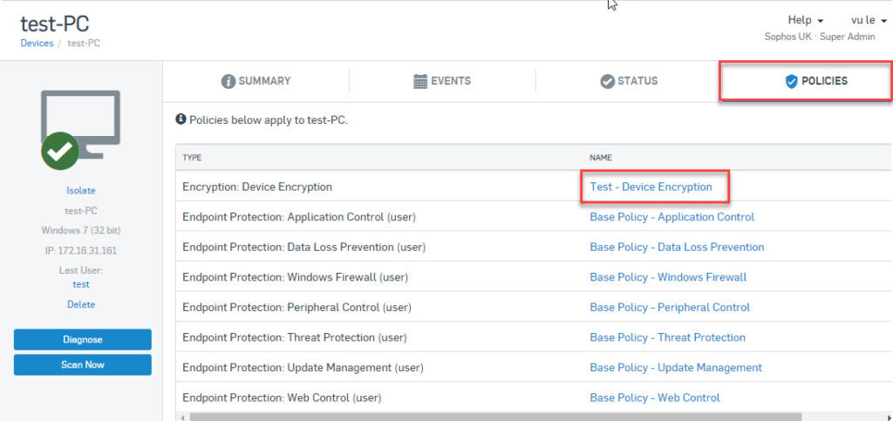Image resolution: width=893 pixels, height=421 pixels.
Task: Click the Summary tab info icon
Action: click(228, 81)
